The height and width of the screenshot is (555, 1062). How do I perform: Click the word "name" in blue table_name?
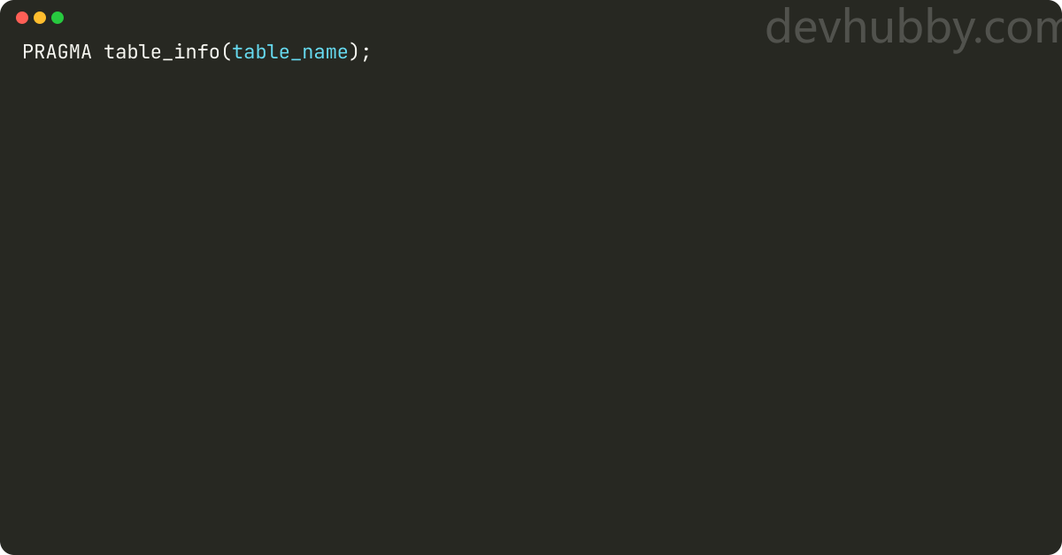coord(326,52)
